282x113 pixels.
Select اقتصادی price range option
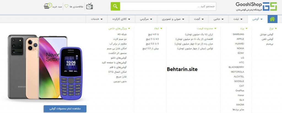click(x=194, y=39)
